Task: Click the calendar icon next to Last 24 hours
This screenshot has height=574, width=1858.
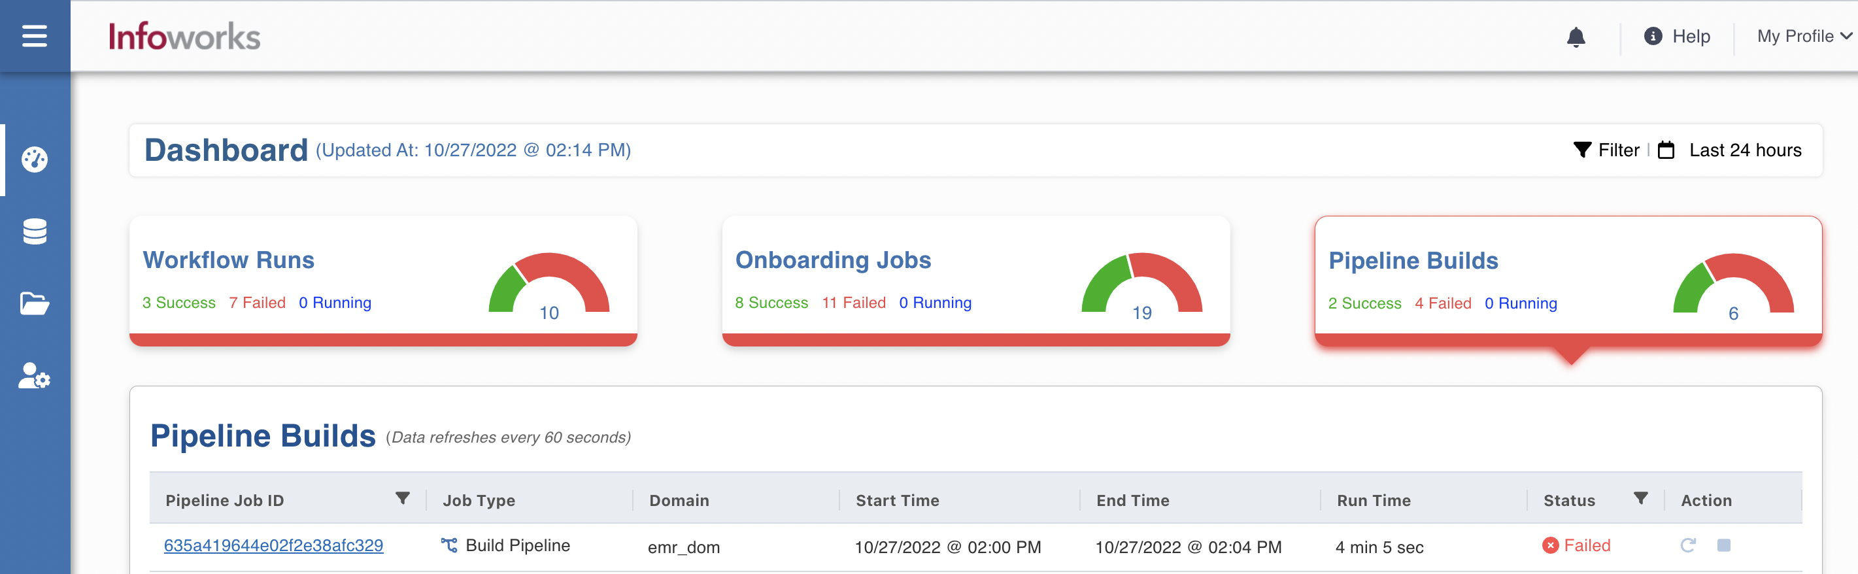Action: (x=1666, y=150)
